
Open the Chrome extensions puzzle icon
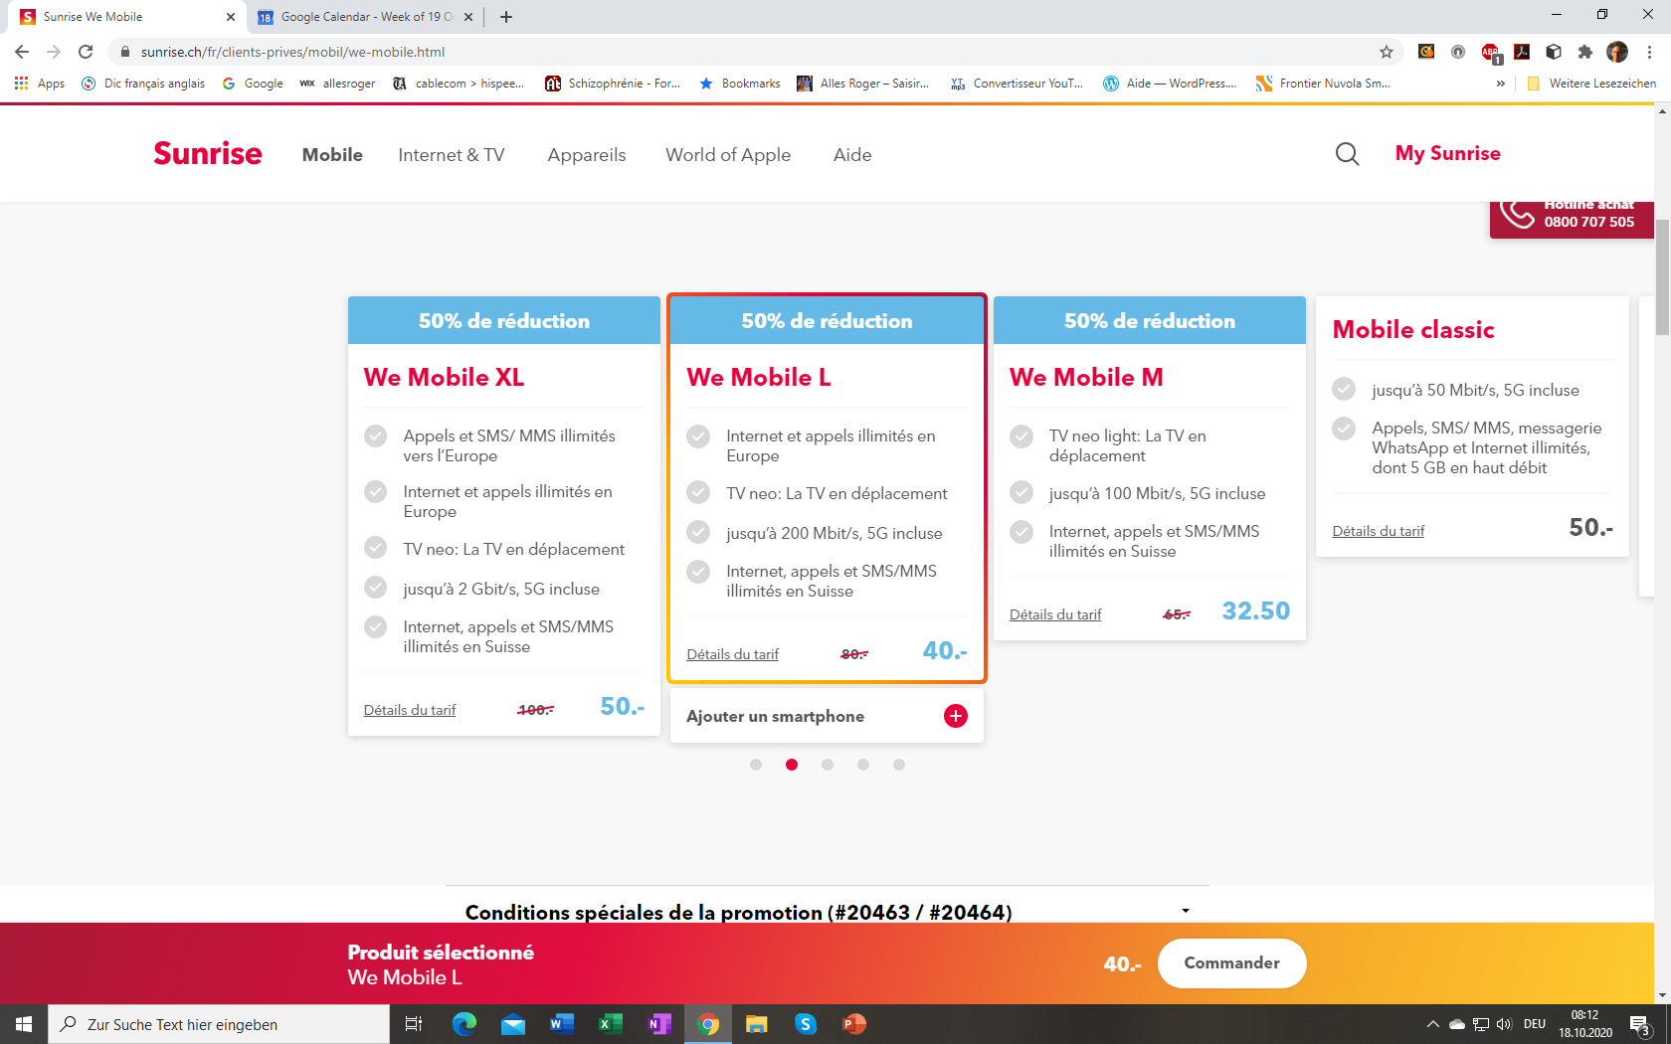(x=1584, y=52)
